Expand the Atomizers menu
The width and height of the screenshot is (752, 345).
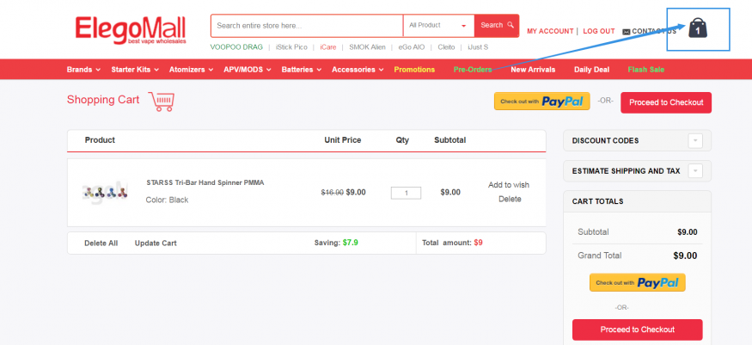[x=191, y=70]
